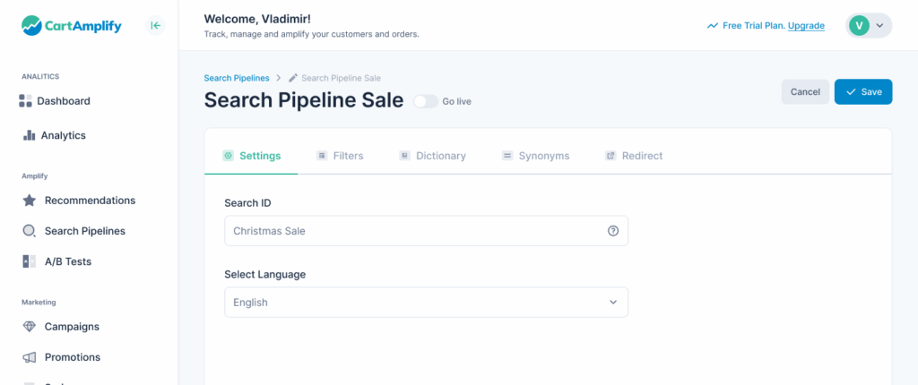The width and height of the screenshot is (918, 385).
Task: Open the user avatar menu
Action: (x=868, y=26)
